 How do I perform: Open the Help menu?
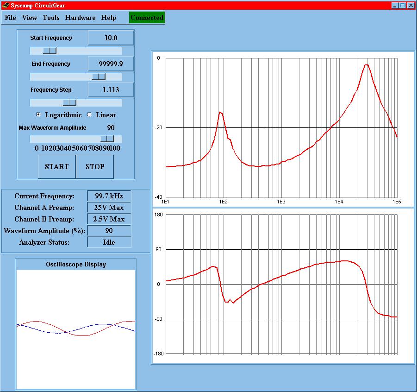click(x=109, y=18)
